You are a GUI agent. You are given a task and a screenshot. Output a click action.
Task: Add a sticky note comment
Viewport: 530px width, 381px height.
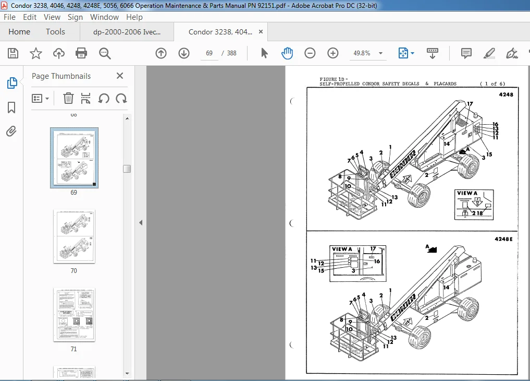[466, 53]
